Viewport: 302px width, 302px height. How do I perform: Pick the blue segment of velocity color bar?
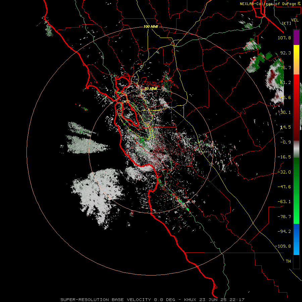296,239
